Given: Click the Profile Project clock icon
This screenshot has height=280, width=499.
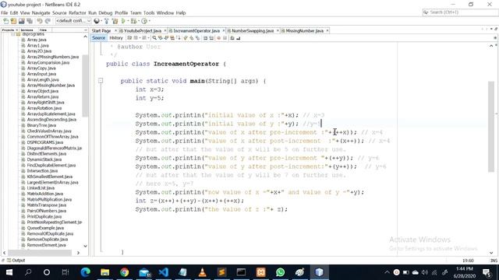Looking at the screenshot, I should [144, 21].
